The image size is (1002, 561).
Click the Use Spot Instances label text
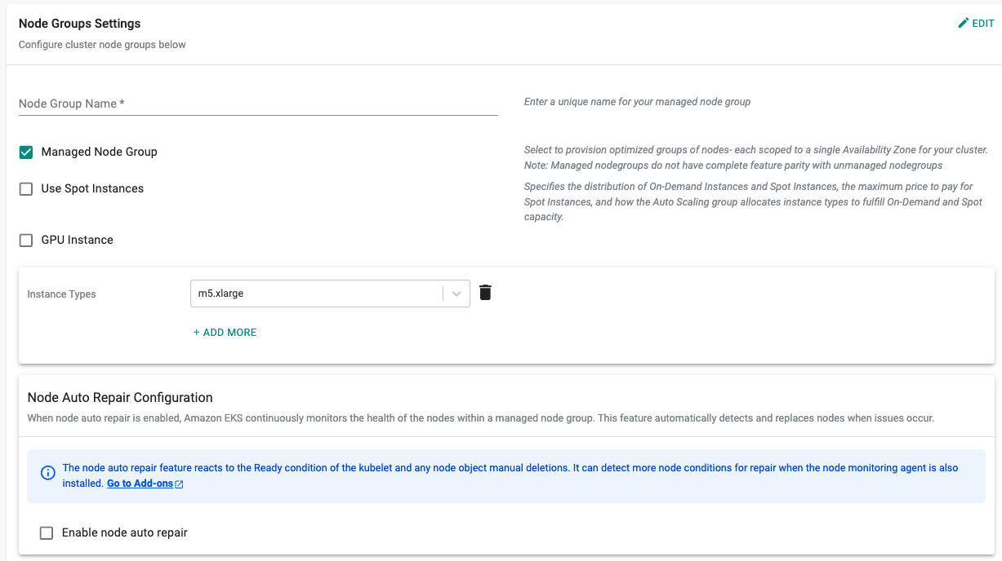pyautogui.click(x=92, y=189)
